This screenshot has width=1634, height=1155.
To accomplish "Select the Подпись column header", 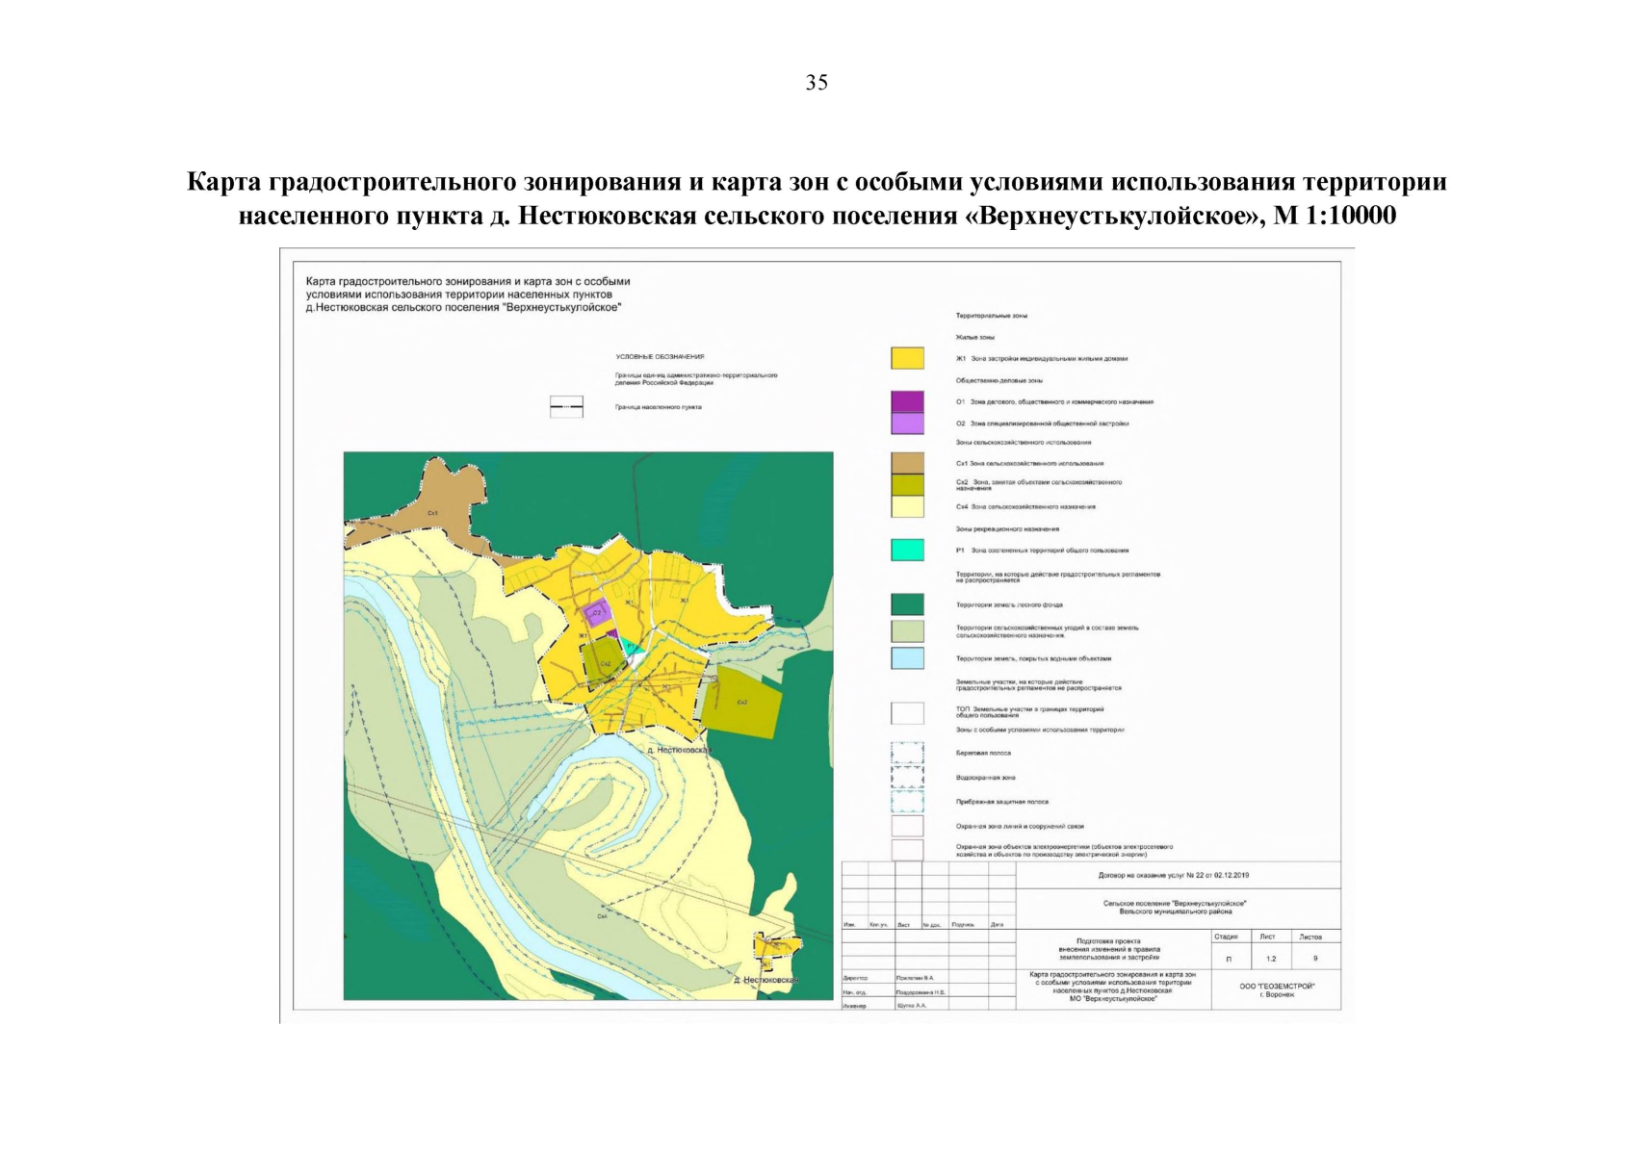I will (963, 924).
